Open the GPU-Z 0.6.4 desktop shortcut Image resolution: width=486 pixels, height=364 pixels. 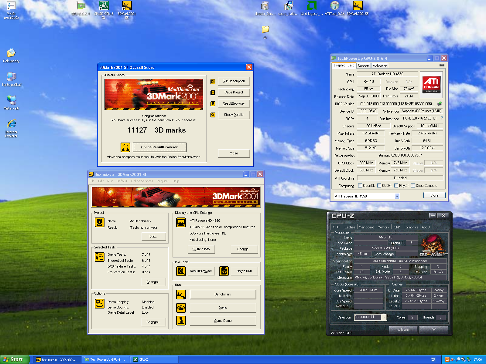point(81,8)
